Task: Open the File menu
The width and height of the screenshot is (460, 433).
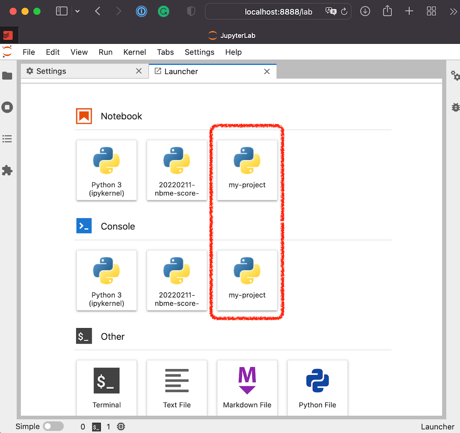Action: point(29,52)
